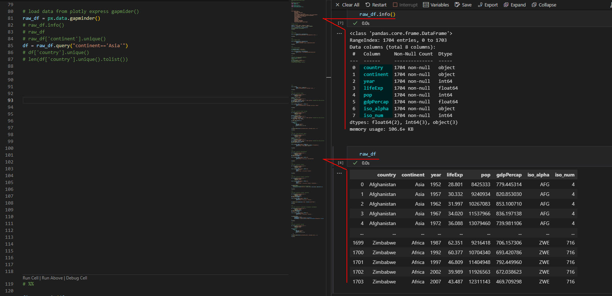Image resolution: width=612 pixels, height=296 pixels.
Task: Click Zimbabwe in row 1703
Action: (384, 282)
